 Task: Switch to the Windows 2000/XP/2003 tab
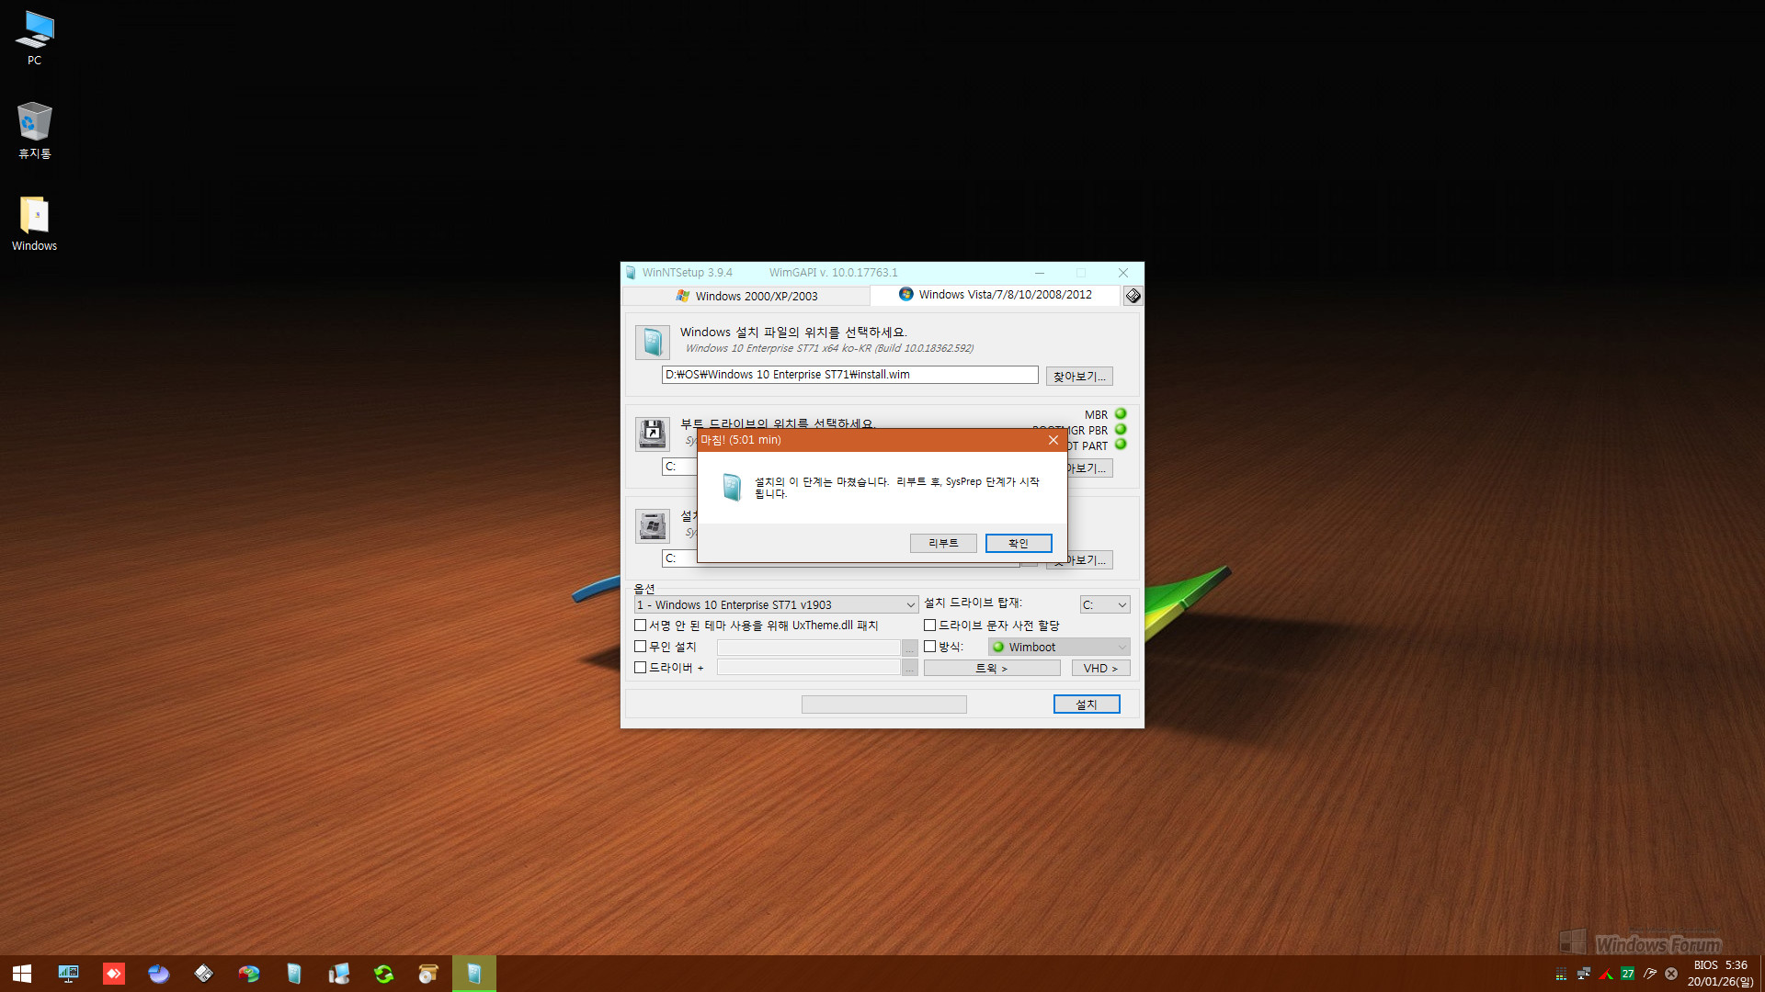746,296
